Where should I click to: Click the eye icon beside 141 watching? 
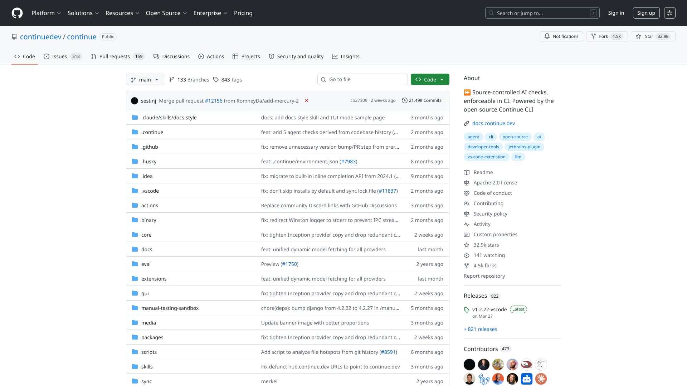click(x=467, y=255)
